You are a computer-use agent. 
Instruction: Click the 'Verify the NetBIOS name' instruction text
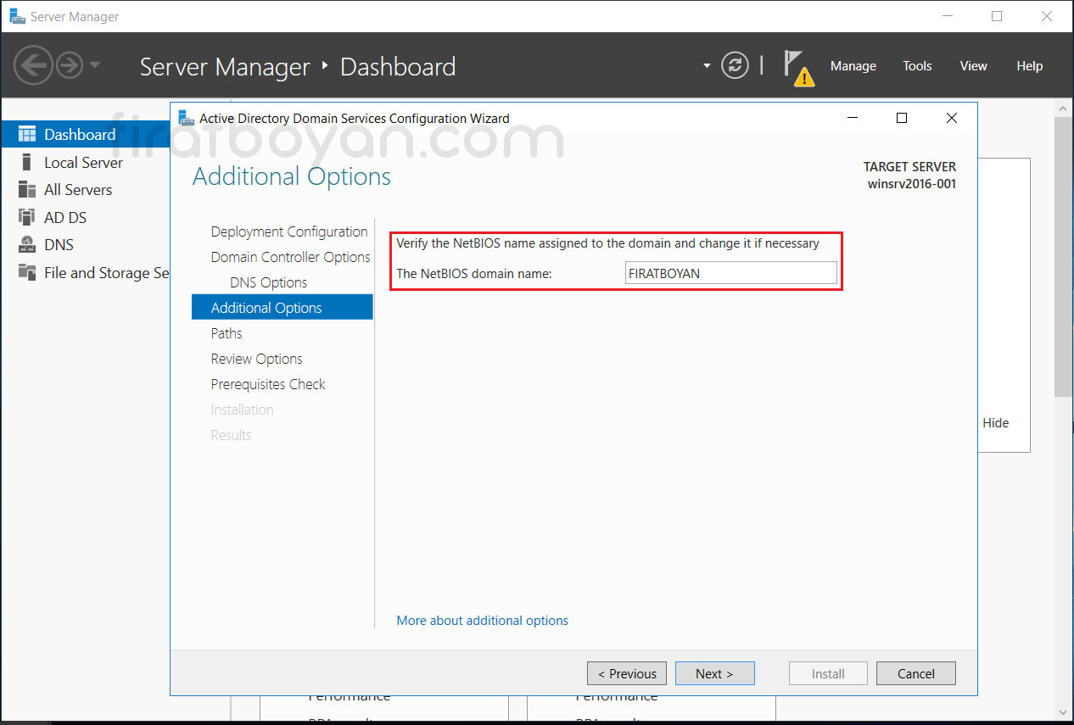607,243
